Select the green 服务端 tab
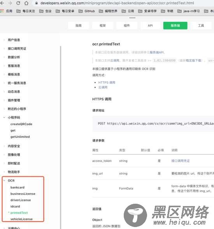This screenshot has width=214, height=229. (175, 26)
